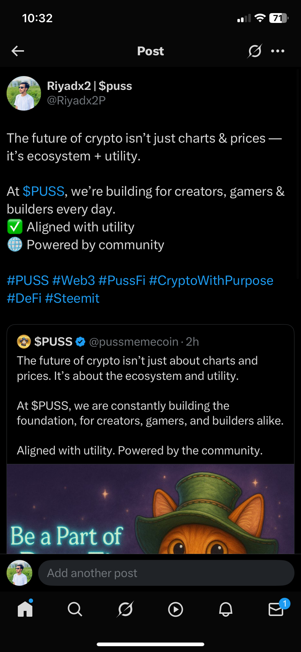Open Grok tab in the bottom navigation
The width and height of the screenshot is (301, 652).
point(125,609)
